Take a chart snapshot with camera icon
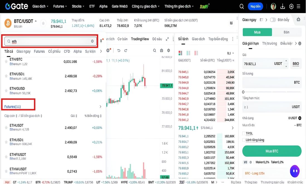The width and height of the screenshot is (306, 184). 161,50
